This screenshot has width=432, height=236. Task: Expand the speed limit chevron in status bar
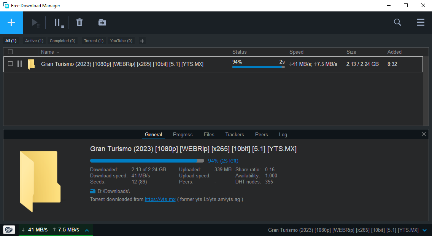[87, 230]
